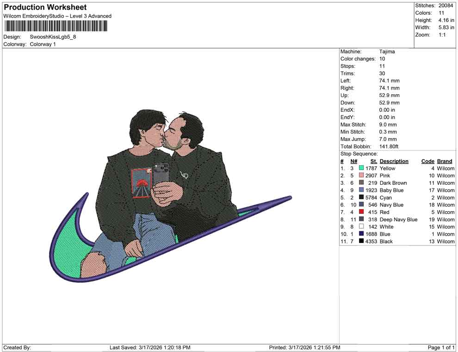This screenshot has height=352, width=458.
Task: Click the Navy Blue thread swatch
Action: [361, 205]
